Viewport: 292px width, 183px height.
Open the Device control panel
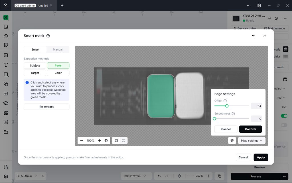pos(245,28)
